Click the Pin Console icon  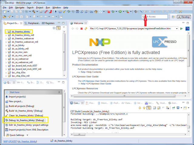pos(173,108)
